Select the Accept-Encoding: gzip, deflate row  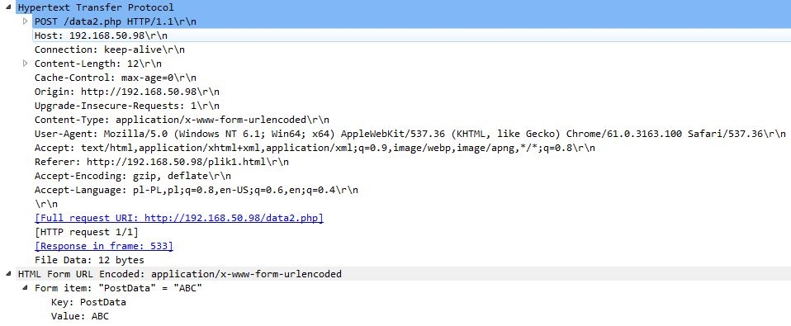tap(133, 177)
